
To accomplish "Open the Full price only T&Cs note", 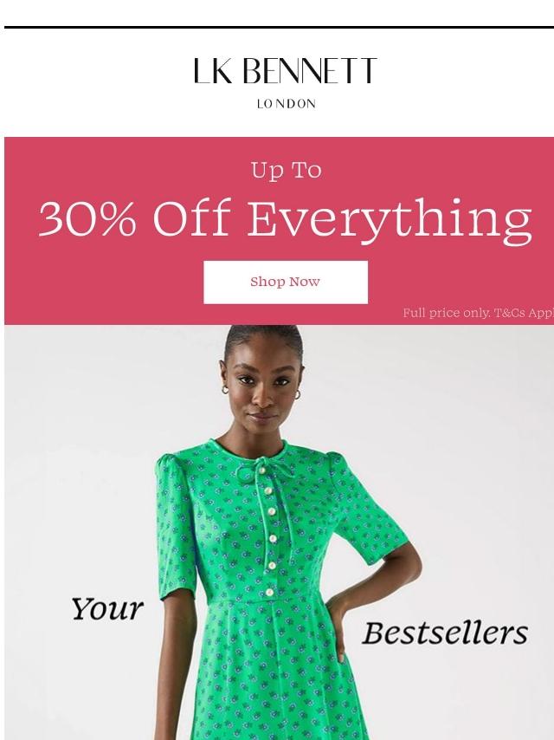I will [x=478, y=313].
